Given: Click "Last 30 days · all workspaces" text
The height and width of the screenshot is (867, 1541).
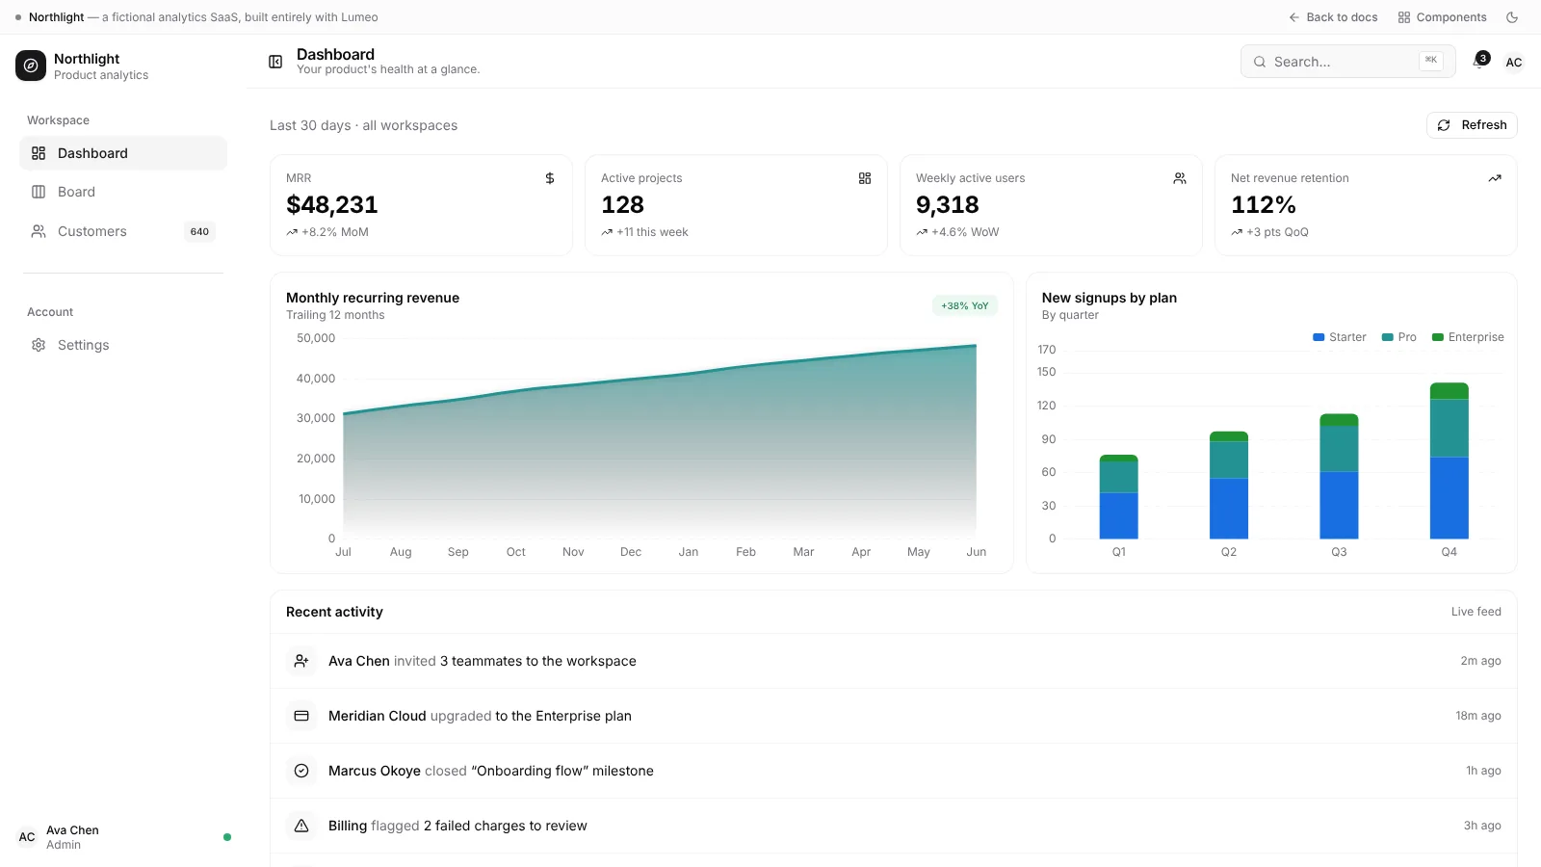Looking at the screenshot, I should (364, 125).
